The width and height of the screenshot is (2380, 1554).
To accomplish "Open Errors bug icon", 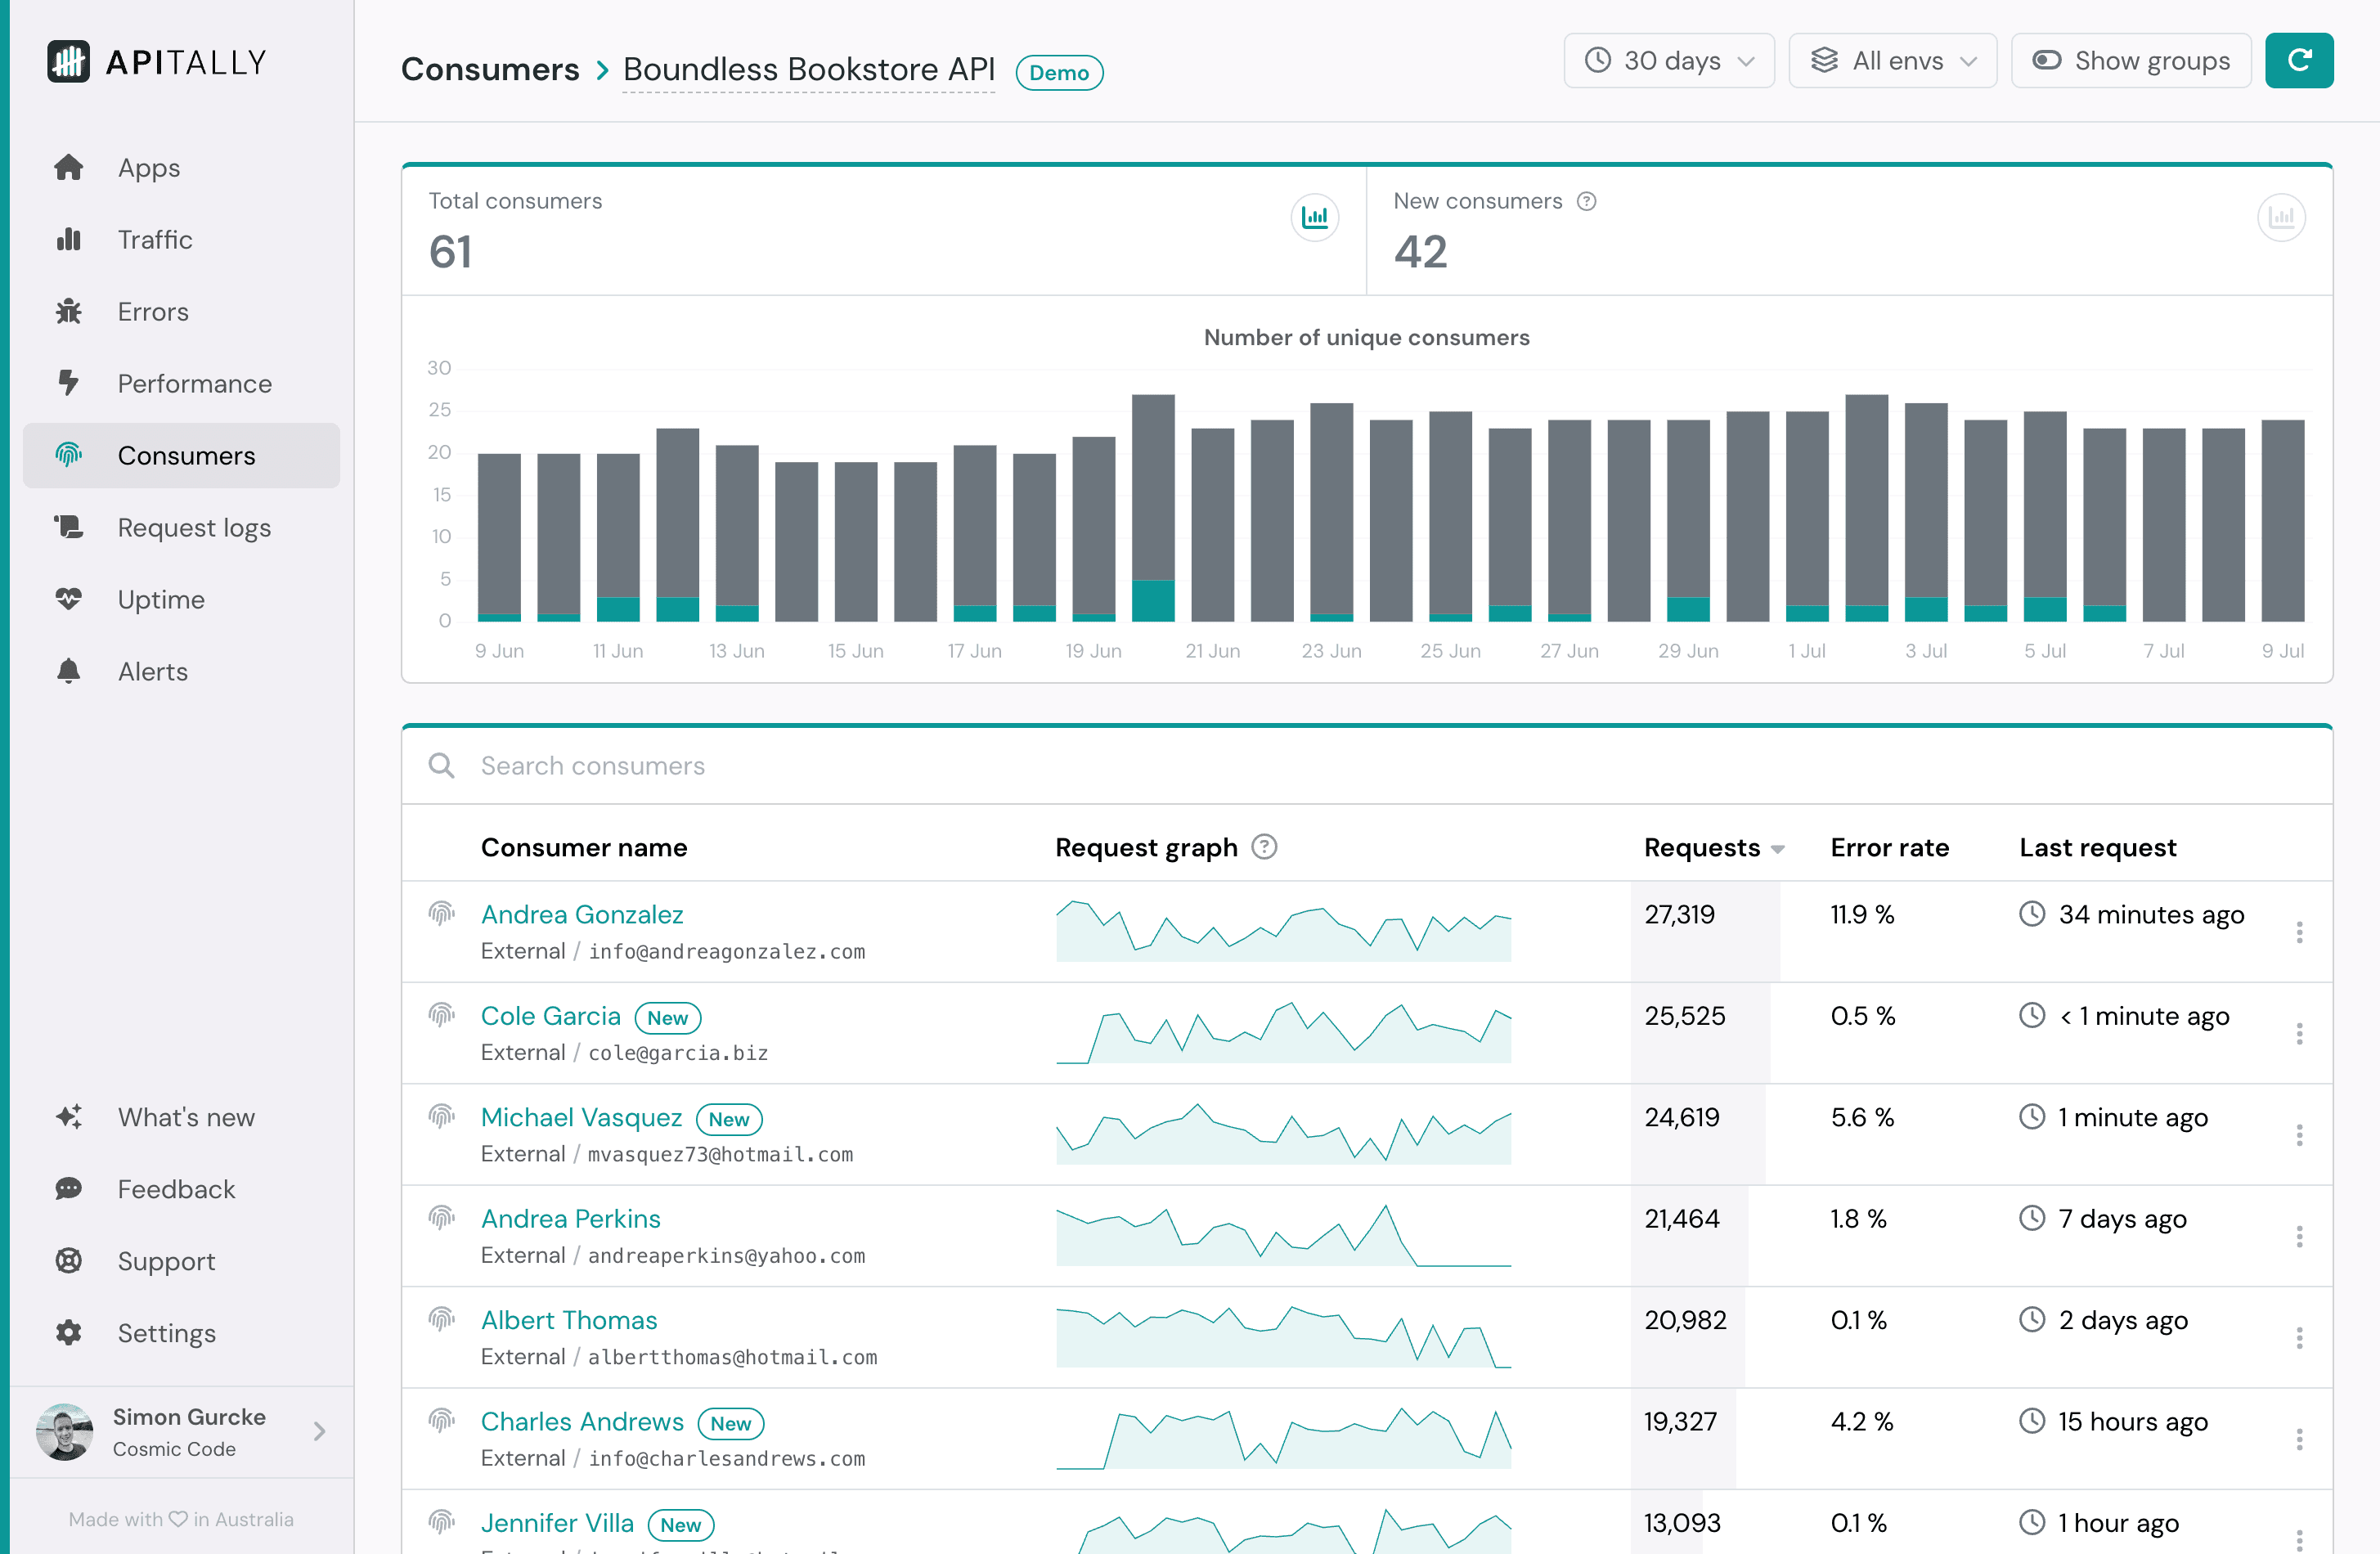I will (x=68, y=311).
